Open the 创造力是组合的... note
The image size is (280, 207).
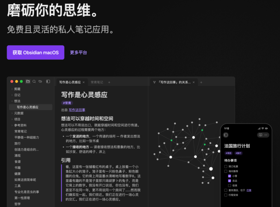[26, 149]
